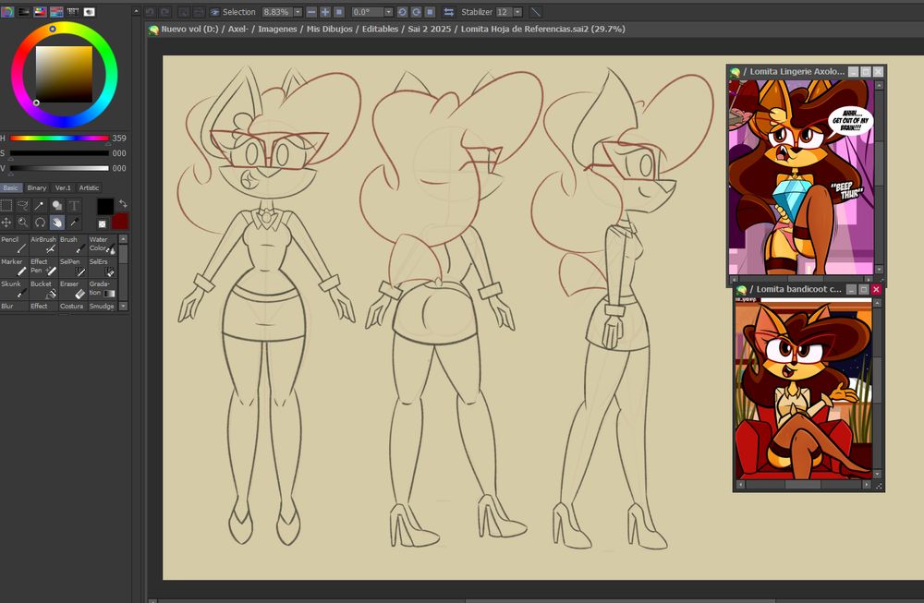Viewport: 924px width, 603px height.
Task: Select the lasso selection tool
Action: [23, 205]
